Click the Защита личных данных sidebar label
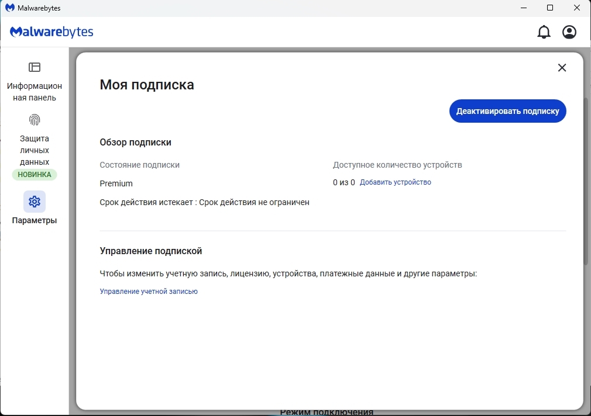 [35, 150]
